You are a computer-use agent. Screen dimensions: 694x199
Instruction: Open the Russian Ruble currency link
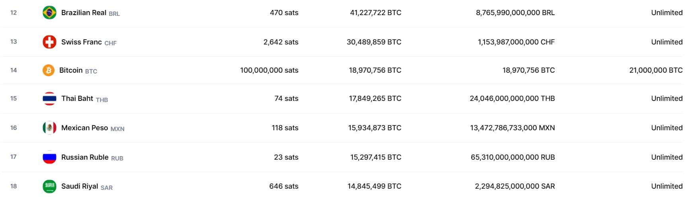[x=85, y=157]
